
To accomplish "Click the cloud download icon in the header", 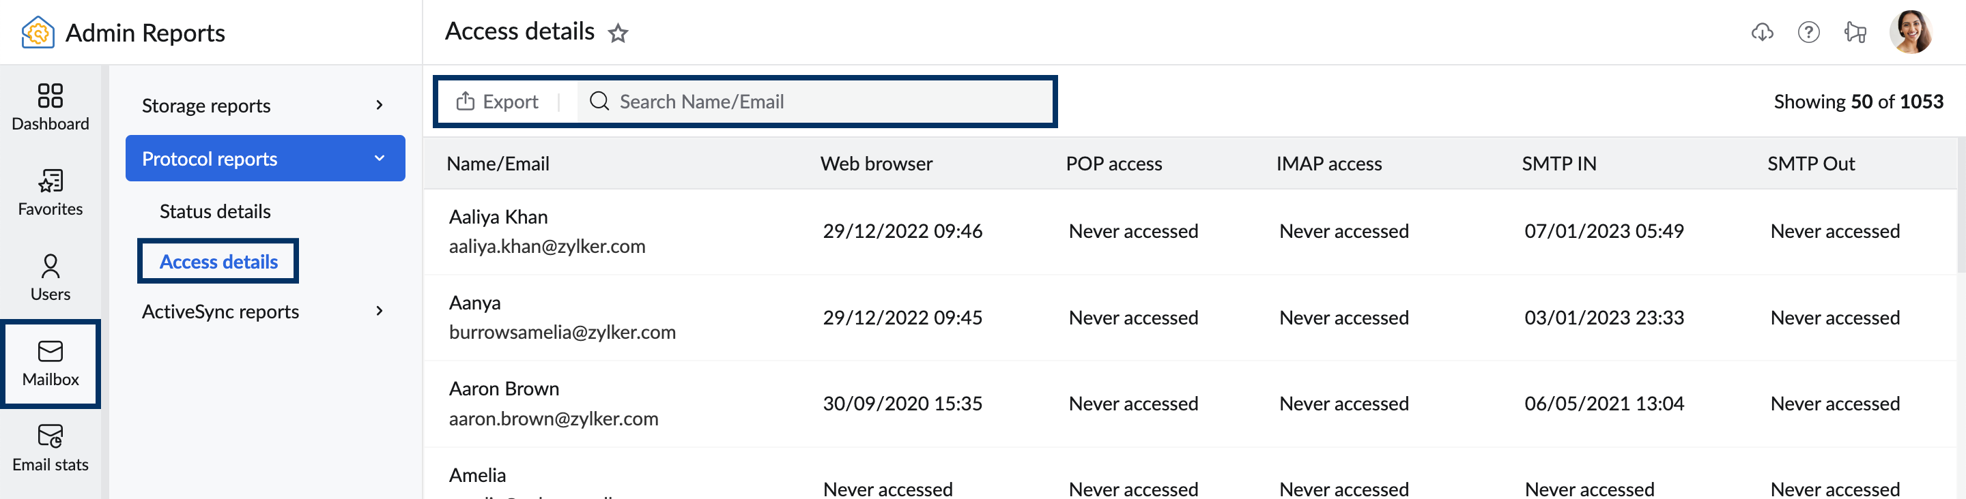I will tap(1763, 32).
